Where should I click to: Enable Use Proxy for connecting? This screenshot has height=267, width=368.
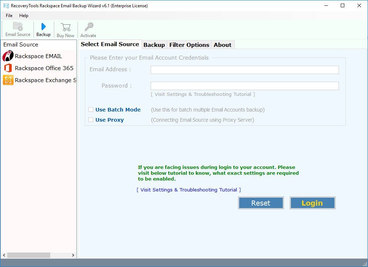pyautogui.click(x=91, y=120)
